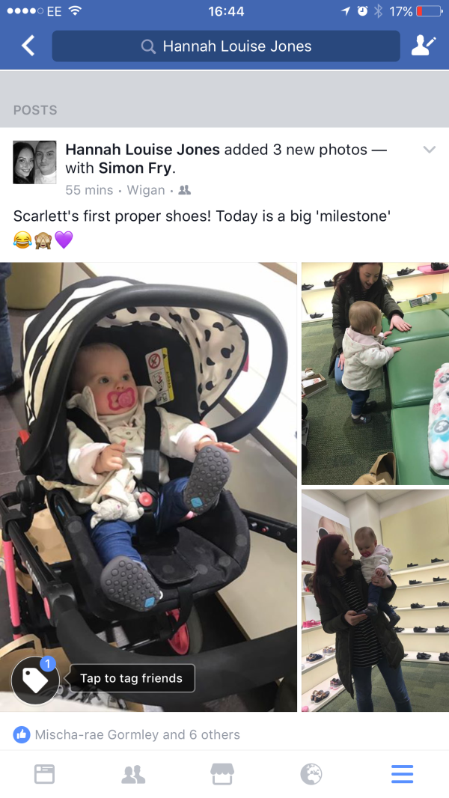Expand the post options chevron
The width and height of the screenshot is (449, 798).
pos(430,150)
